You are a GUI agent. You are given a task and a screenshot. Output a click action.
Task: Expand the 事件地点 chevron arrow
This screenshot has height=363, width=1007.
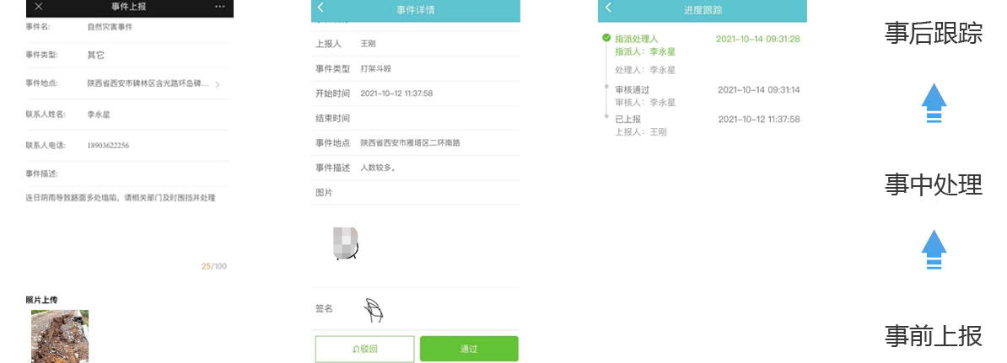(x=217, y=84)
